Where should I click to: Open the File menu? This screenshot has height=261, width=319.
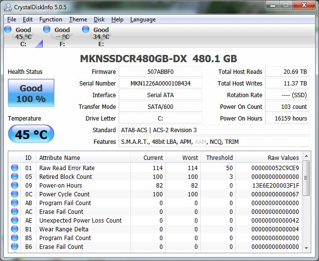12,19
